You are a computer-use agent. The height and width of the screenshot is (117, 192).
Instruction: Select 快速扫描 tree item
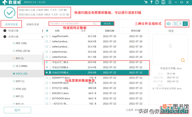coord(13,31)
